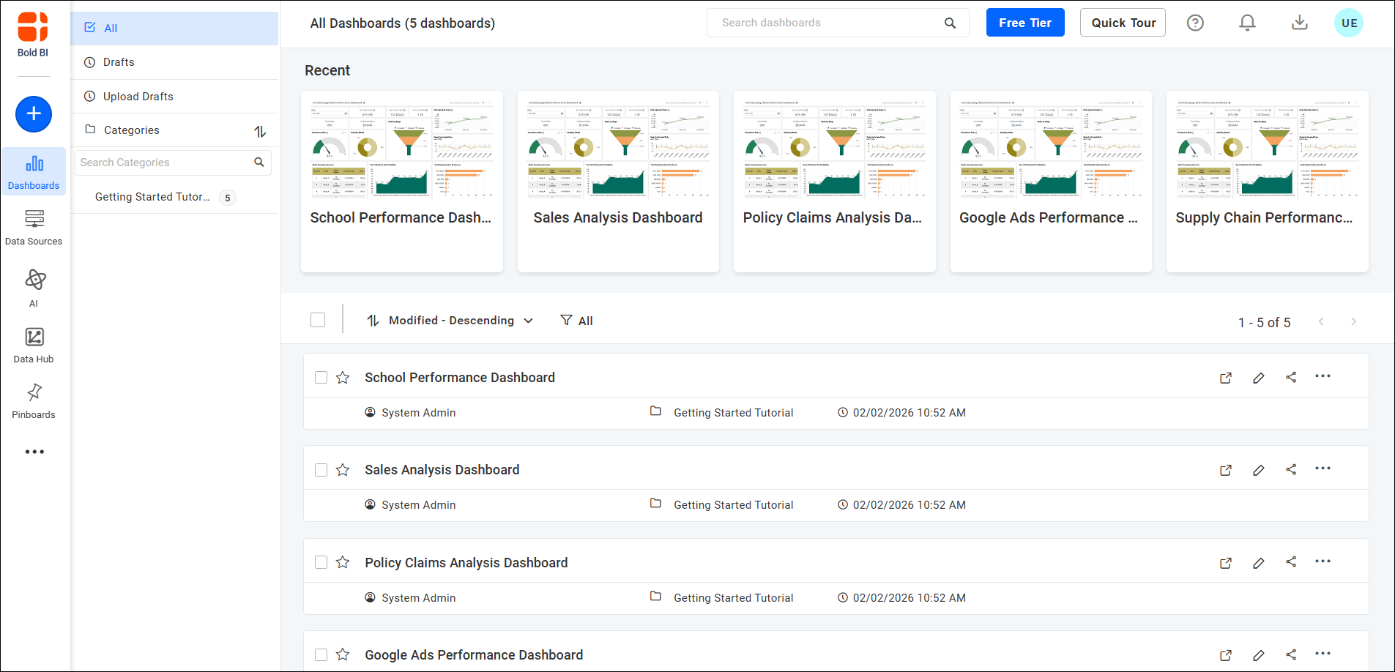Click the blue plus create button

coord(33,114)
